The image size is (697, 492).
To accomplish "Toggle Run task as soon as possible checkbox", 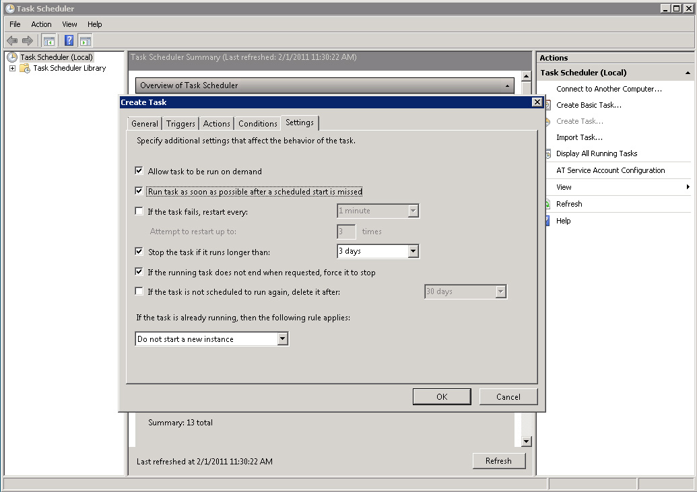I will point(139,190).
